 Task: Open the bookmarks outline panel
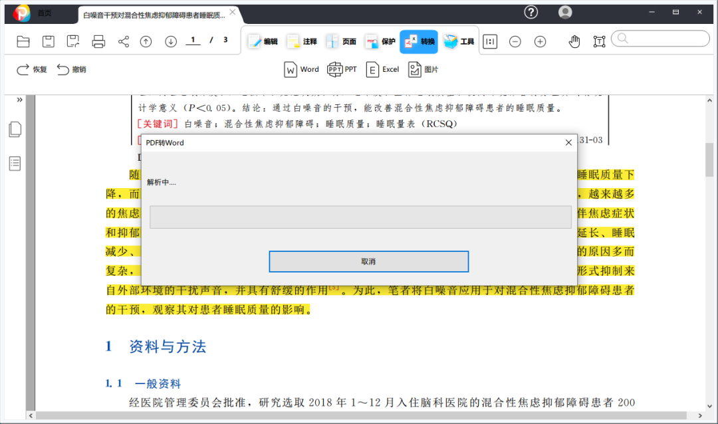pyautogui.click(x=15, y=163)
